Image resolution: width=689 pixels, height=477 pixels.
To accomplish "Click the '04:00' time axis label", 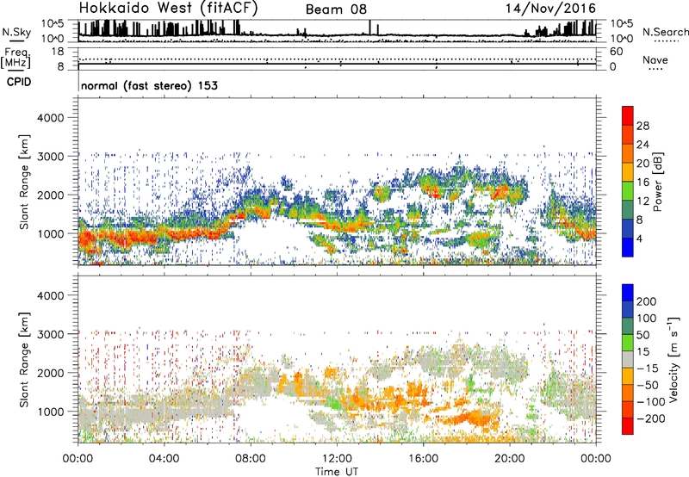I will click(164, 459).
